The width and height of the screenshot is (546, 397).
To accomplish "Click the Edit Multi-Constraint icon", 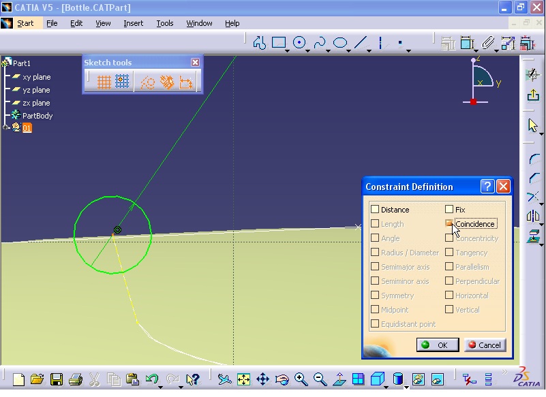I will [528, 43].
